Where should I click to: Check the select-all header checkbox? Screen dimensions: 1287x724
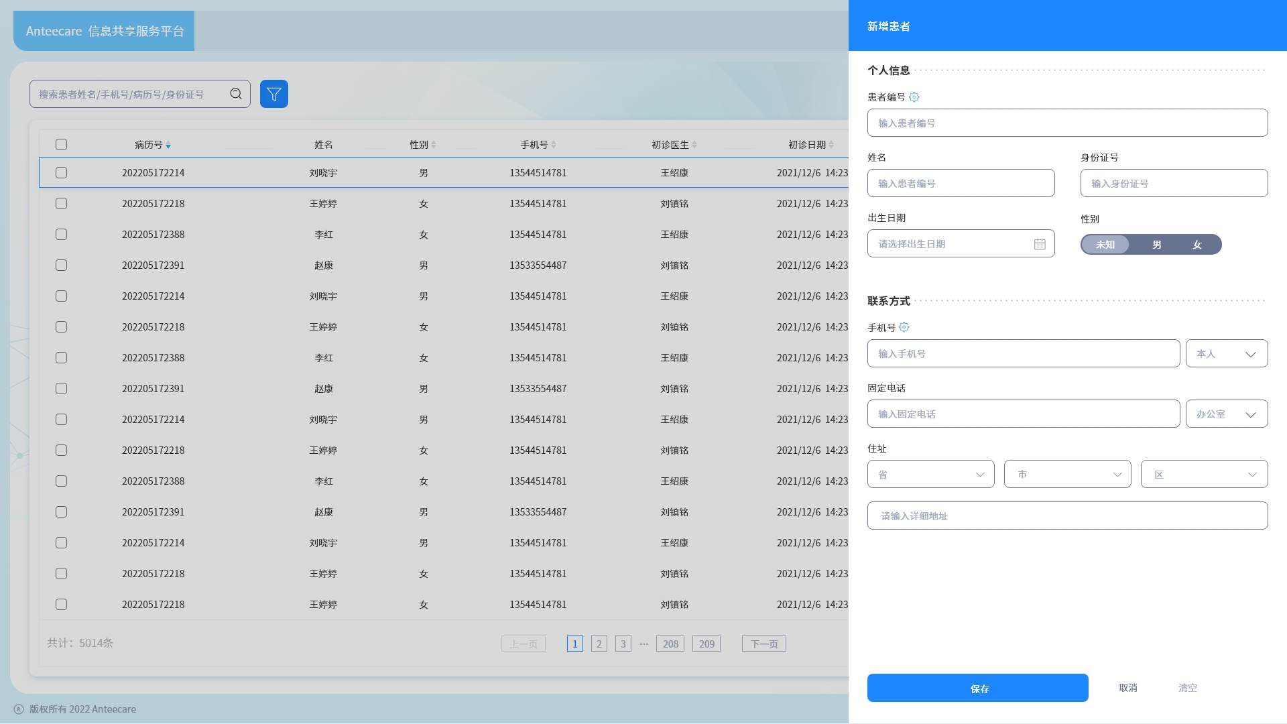point(61,145)
